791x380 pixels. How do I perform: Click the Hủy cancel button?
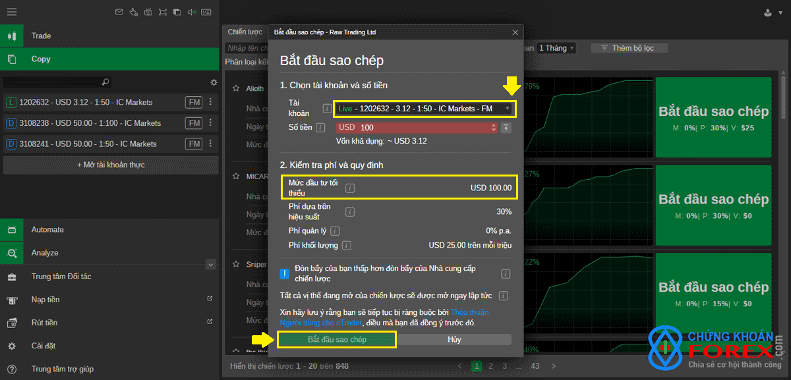(454, 339)
